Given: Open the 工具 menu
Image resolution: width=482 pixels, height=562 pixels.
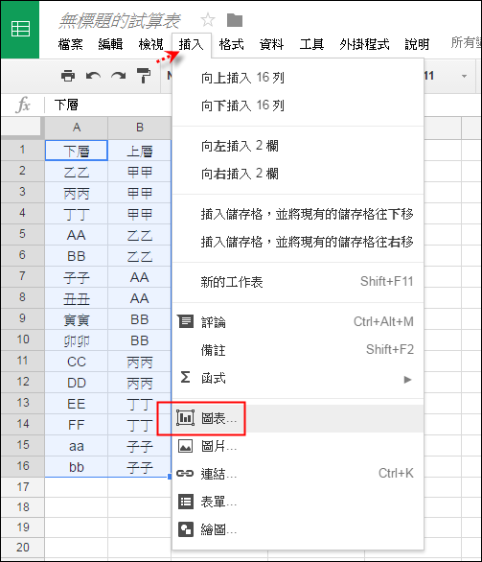Looking at the screenshot, I should tap(311, 44).
